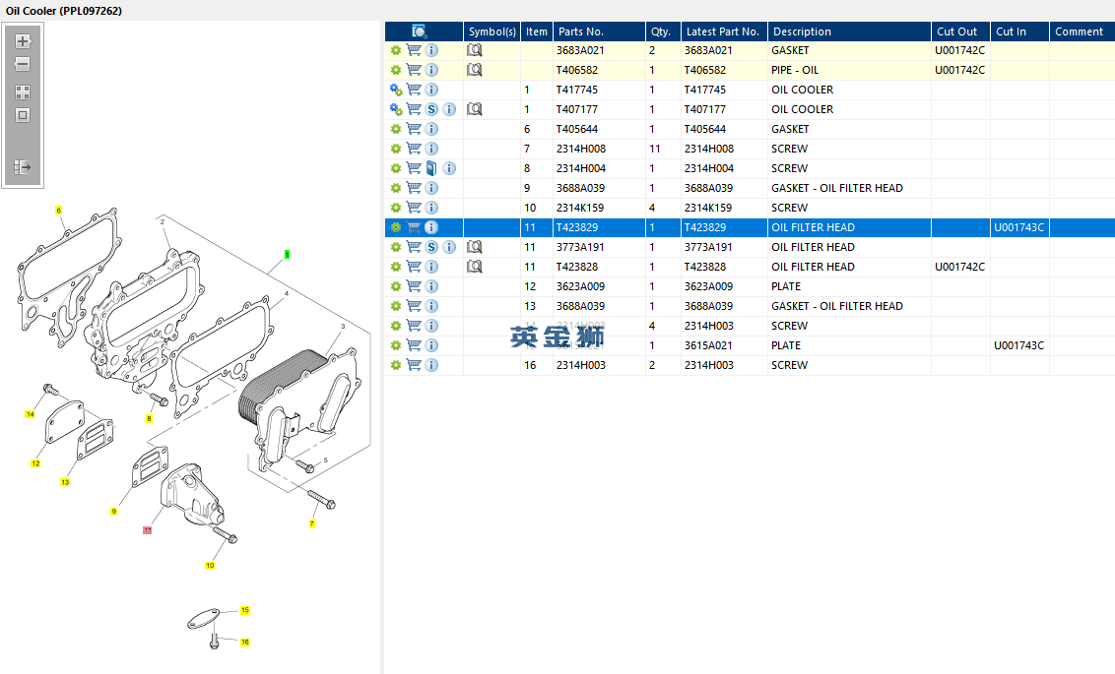Click the S icon for 3773A191
Screen dimensions: 1115x674
(431, 247)
